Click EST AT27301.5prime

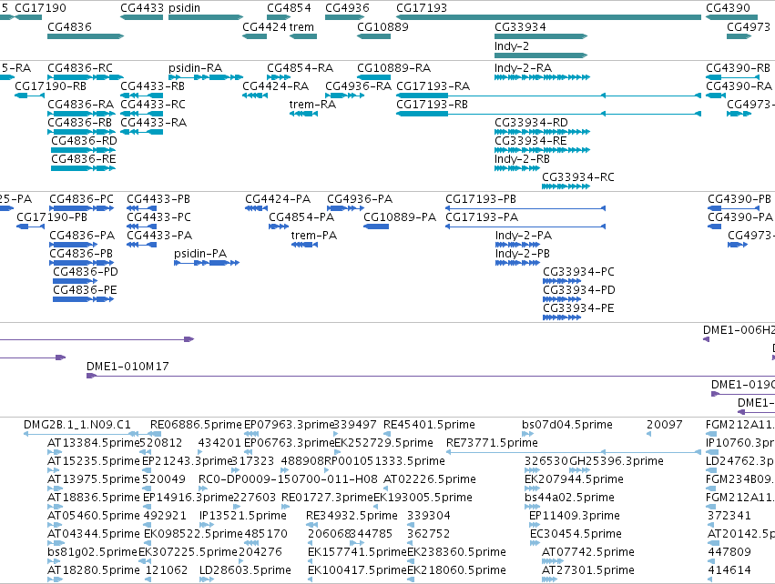[588, 570]
